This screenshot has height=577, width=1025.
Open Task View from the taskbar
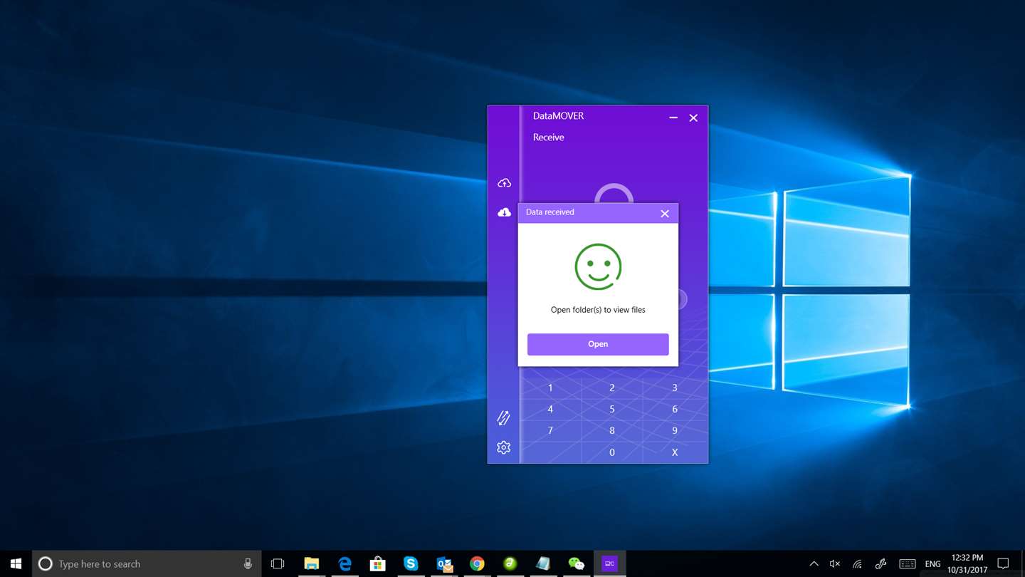(278, 563)
